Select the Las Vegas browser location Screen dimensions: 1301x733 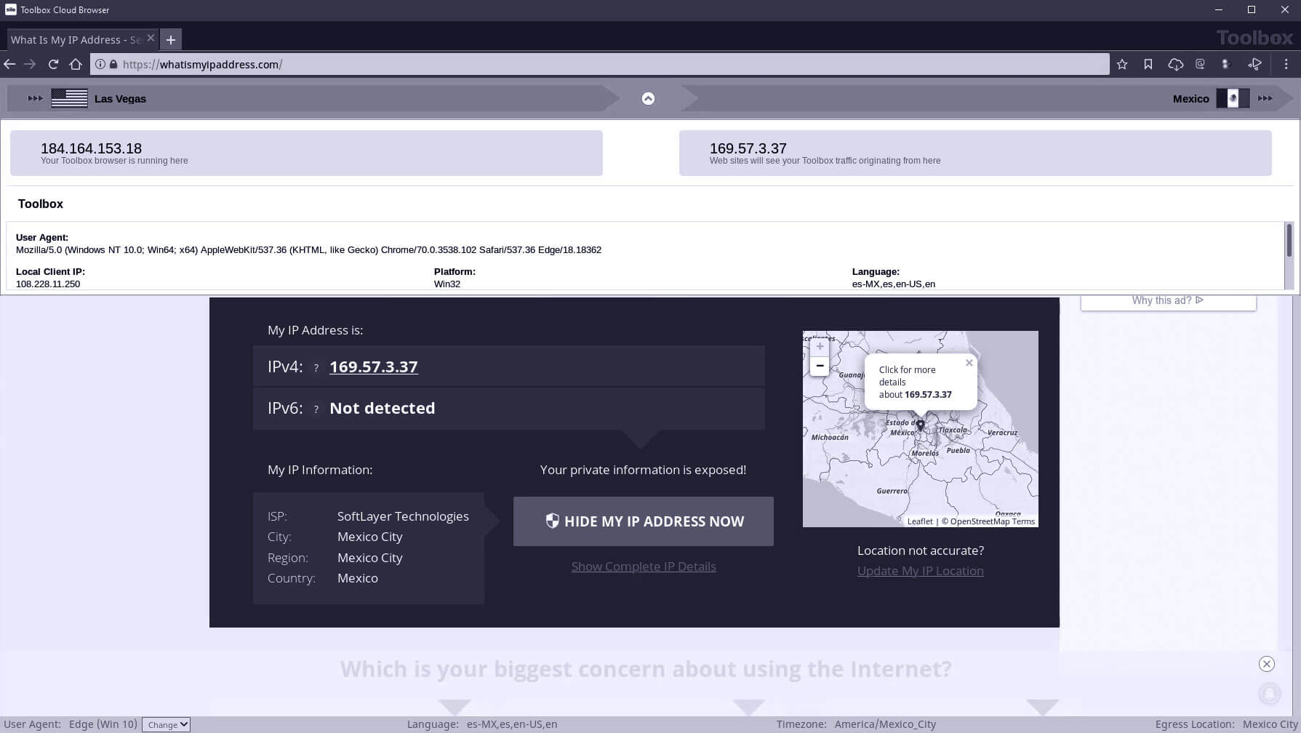[120, 99]
